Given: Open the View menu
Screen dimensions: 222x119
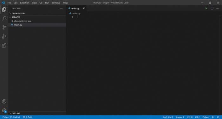Looking at the screenshot, I should coord(34,3).
